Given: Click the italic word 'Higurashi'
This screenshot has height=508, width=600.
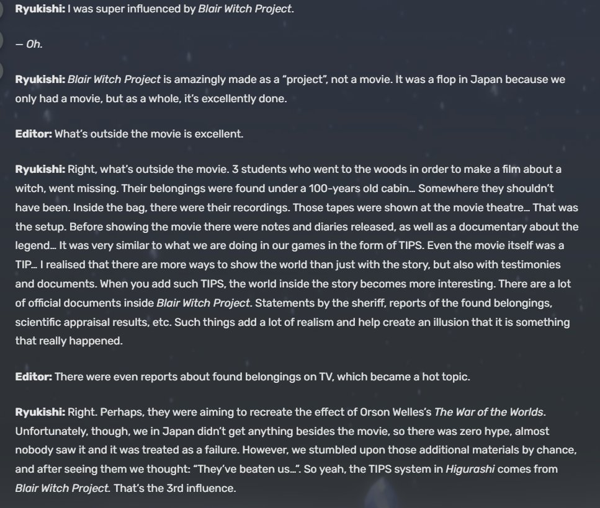Looking at the screenshot, I should tap(470, 469).
